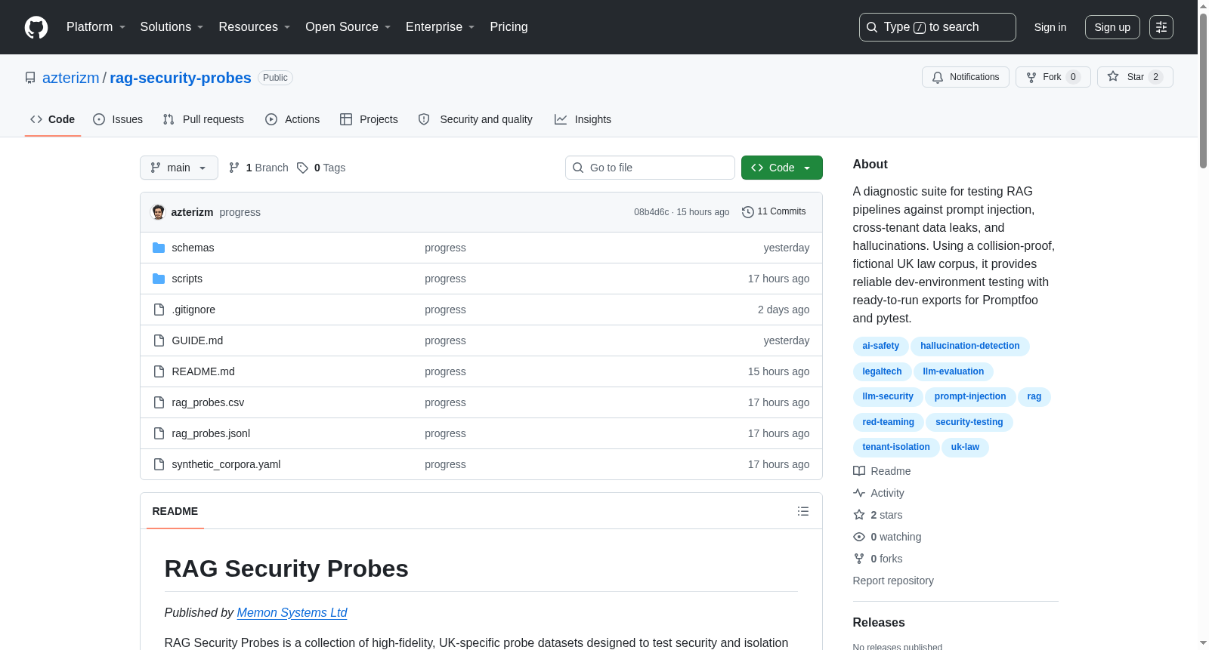Image resolution: width=1209 pixels, height=650 pixels.
Task: Open the Security and quality tab
Action: pos(475,119)
